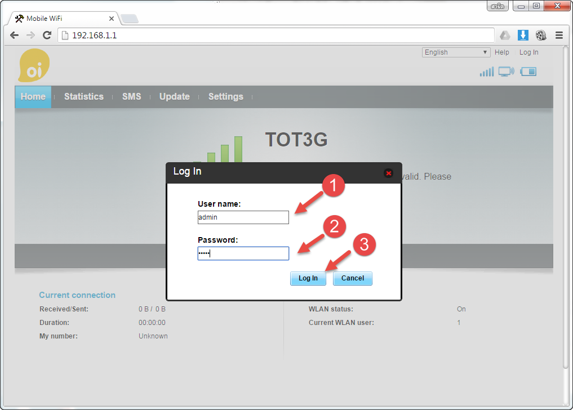Click the Current WLAN user label
Viewport: 573px width, 410px height.
[341, 323]
